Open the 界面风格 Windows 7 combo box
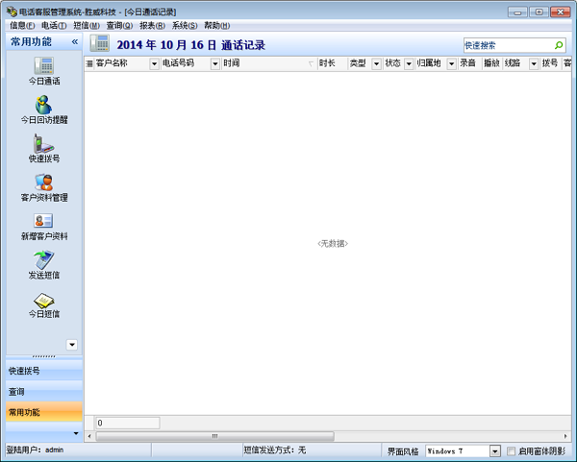The width and height of the screenshot is (577, 462). pos(463,451)
